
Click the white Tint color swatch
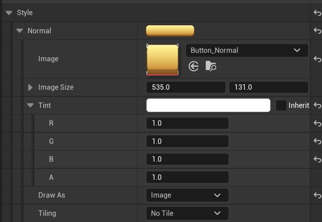tap(208, 105)
